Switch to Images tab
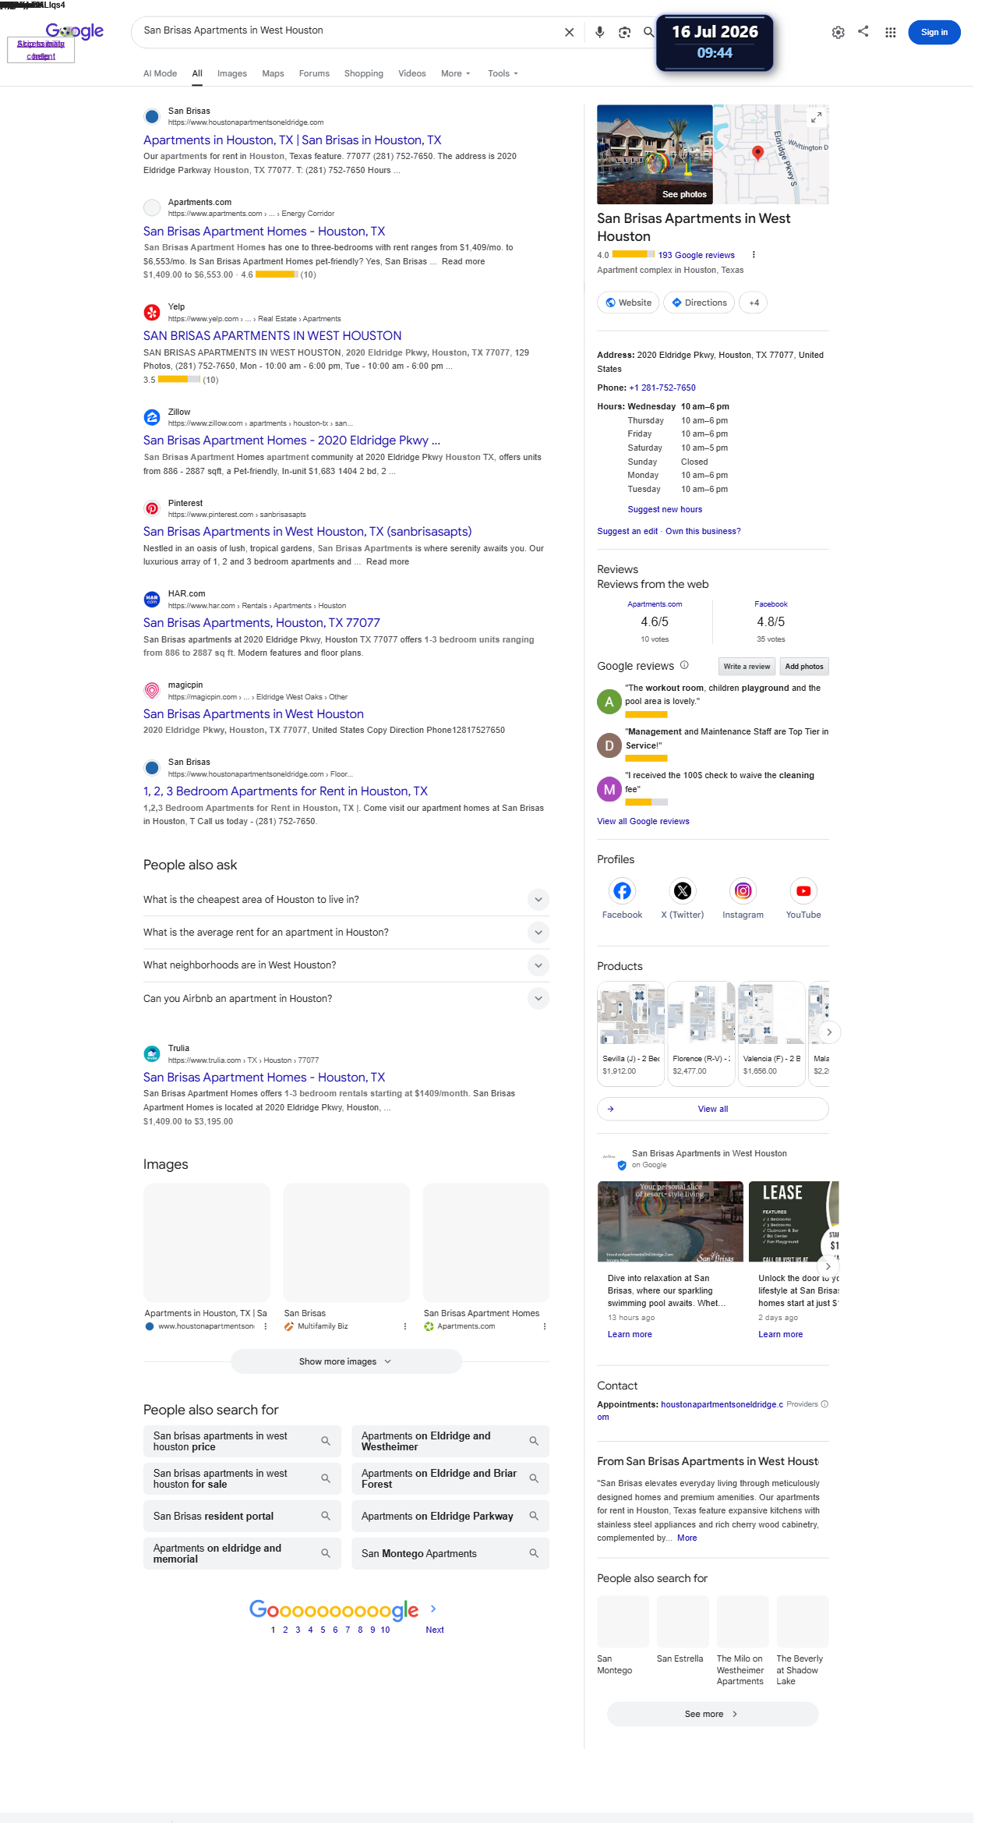Viewport: 985px width, 1823px height. point(231,73)
